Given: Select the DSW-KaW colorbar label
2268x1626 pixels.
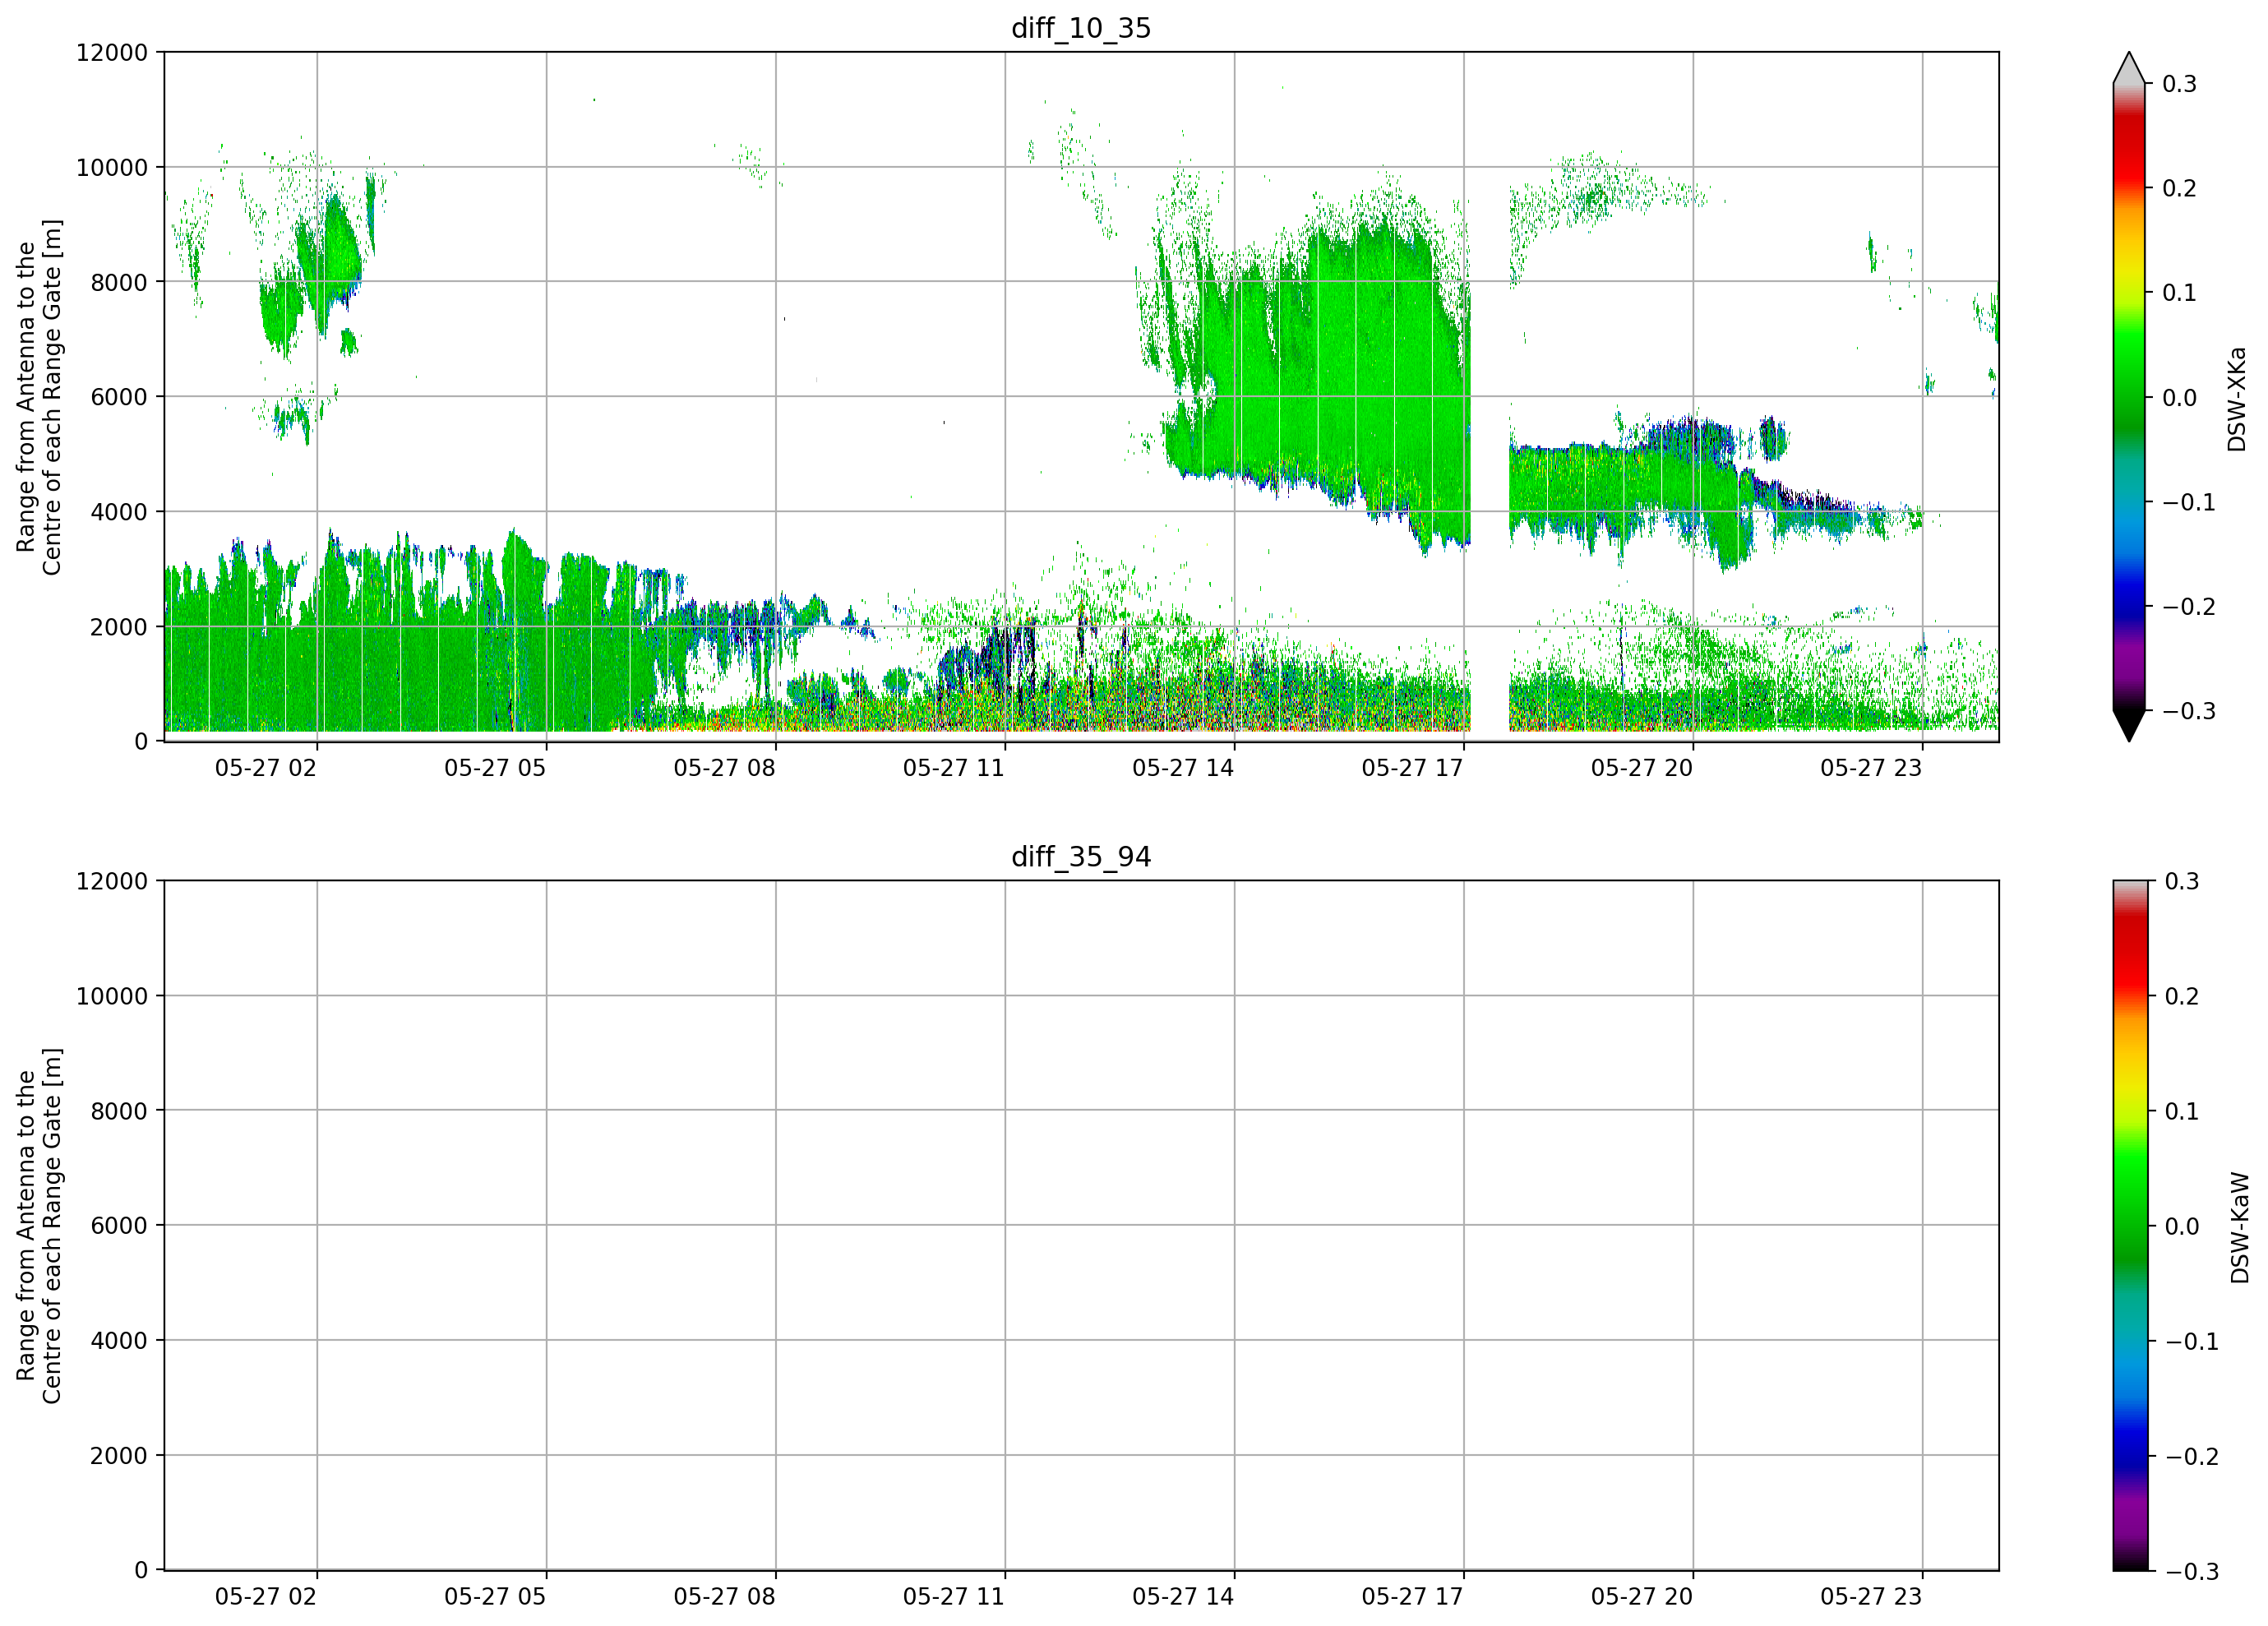Looking at the screenshot, I should click(x=2240, y=1228).
